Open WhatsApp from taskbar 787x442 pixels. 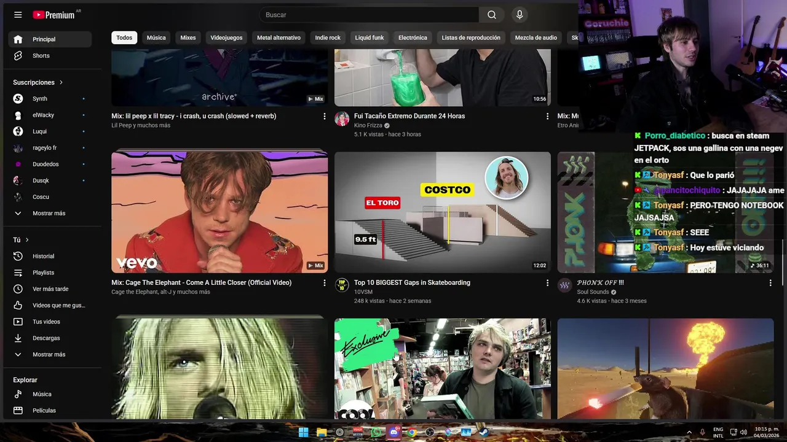coord(376,432)
